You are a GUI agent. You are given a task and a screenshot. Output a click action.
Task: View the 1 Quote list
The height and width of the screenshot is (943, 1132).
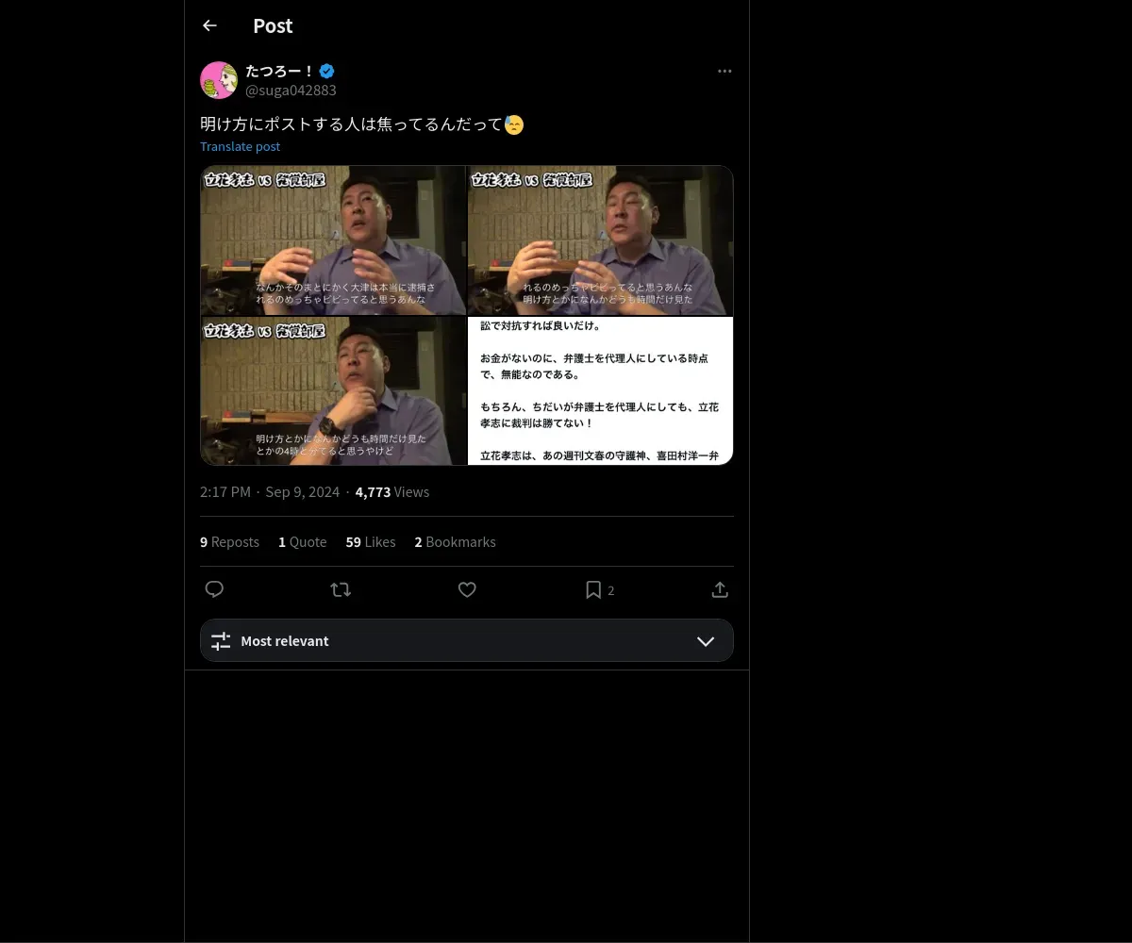click(302, 542)
